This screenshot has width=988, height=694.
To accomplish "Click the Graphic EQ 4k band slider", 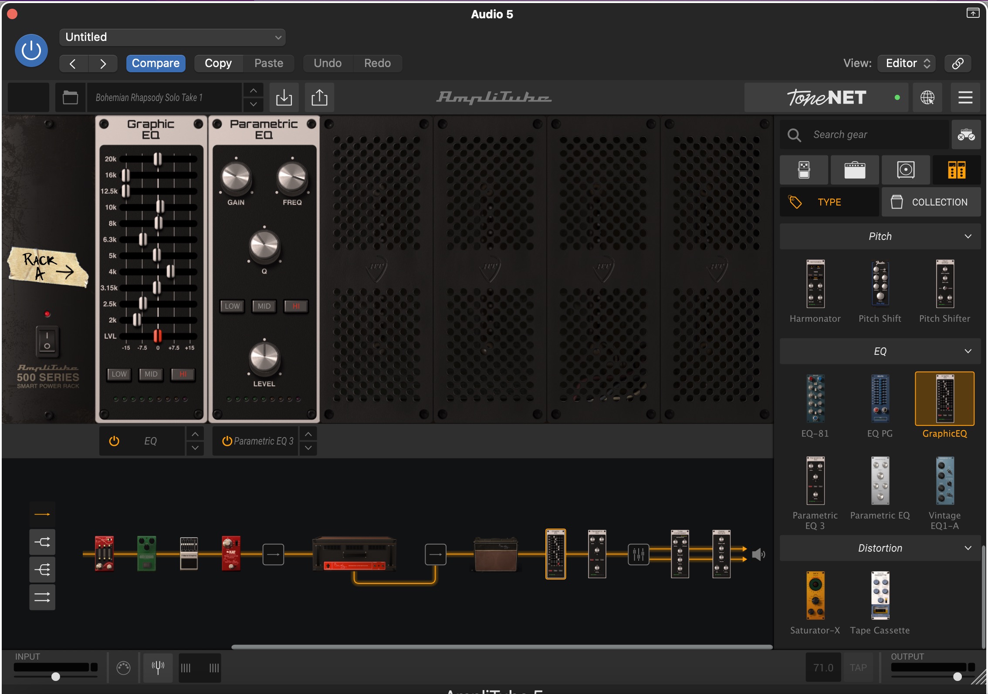I will pos(171,271).
